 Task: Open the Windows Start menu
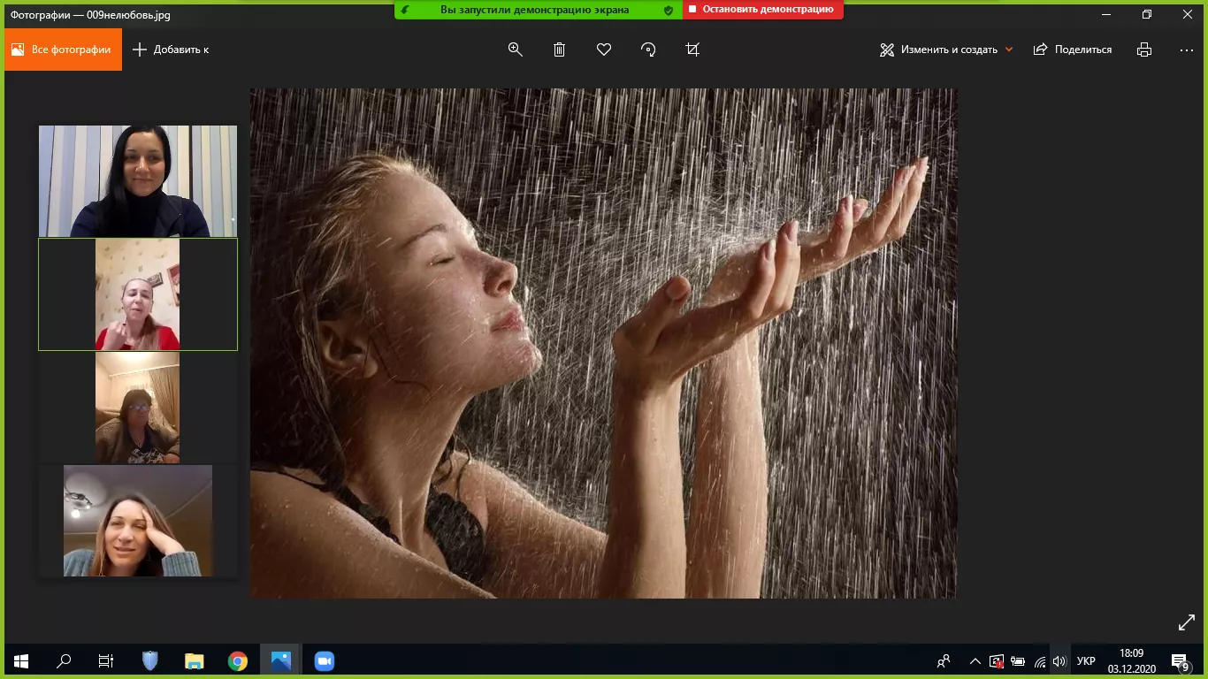(21, 660)
